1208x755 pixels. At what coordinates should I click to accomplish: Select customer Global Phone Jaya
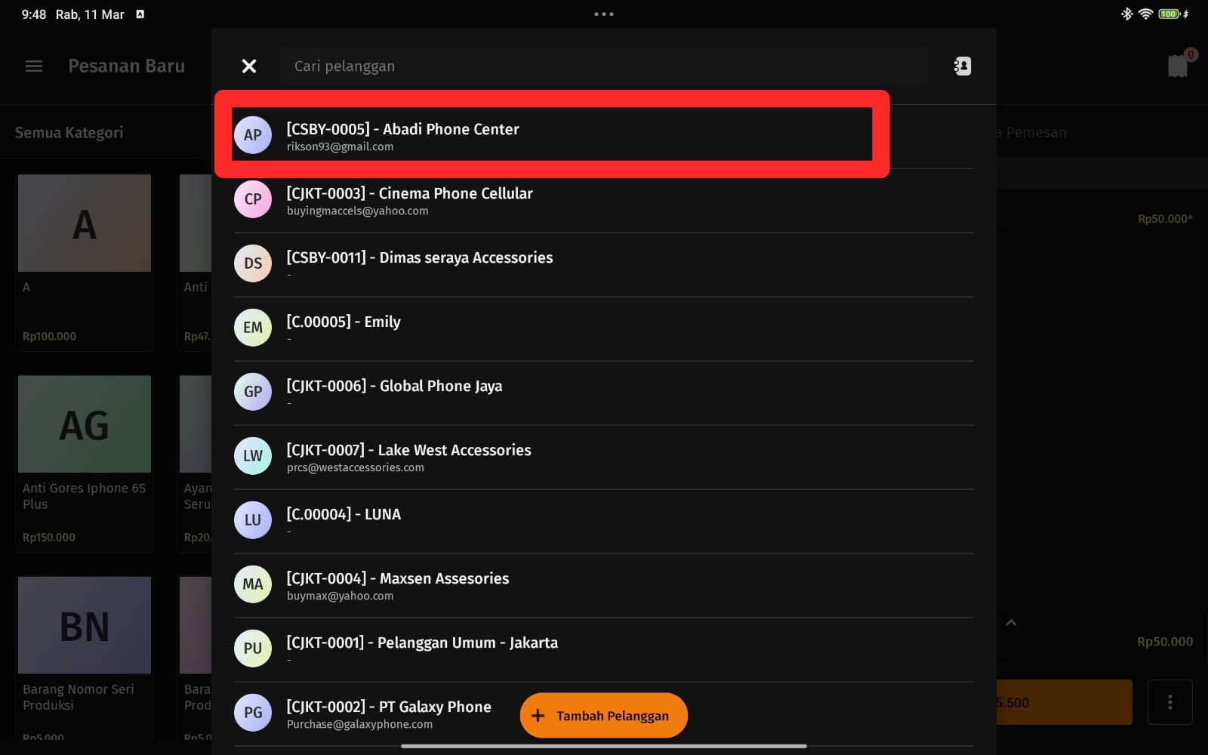click(394, 387)
